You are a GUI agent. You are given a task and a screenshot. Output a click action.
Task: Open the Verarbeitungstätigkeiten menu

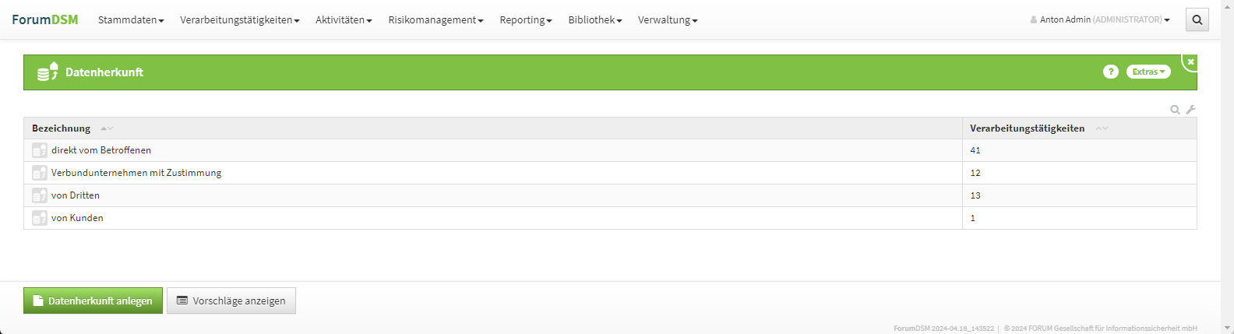[239, 20]
